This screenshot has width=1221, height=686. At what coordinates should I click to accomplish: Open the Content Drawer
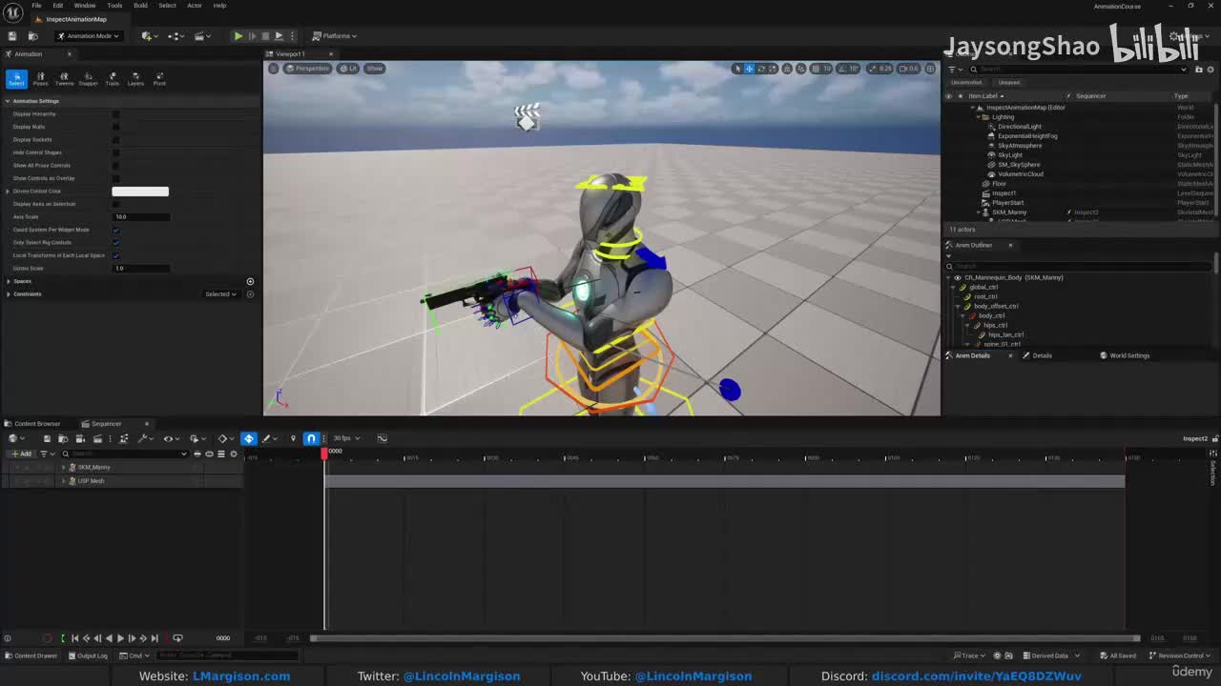(31, 656)
